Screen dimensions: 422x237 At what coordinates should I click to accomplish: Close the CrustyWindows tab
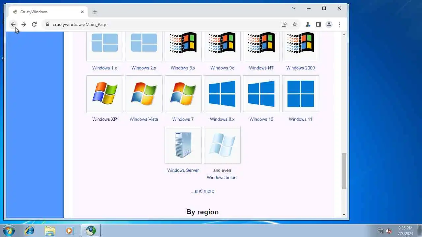click(82, 12)
